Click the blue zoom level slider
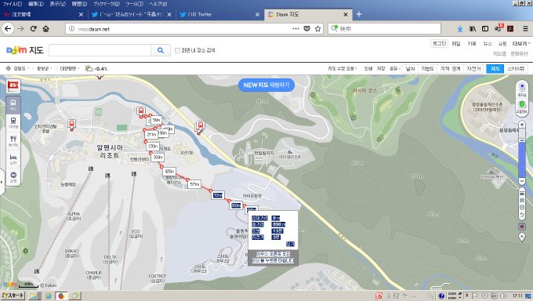 pyautogui.click(x=522, y=158)
